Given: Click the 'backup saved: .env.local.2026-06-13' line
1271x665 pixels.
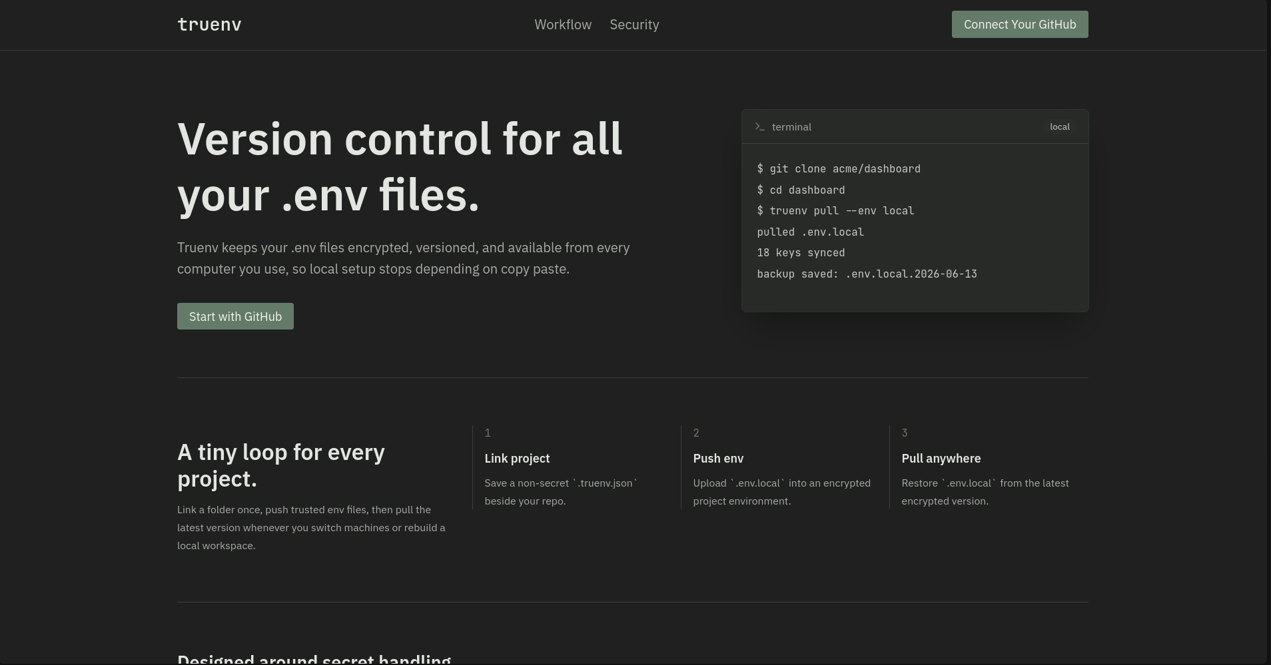Looking at the screenshot, I should click(867, 274).
